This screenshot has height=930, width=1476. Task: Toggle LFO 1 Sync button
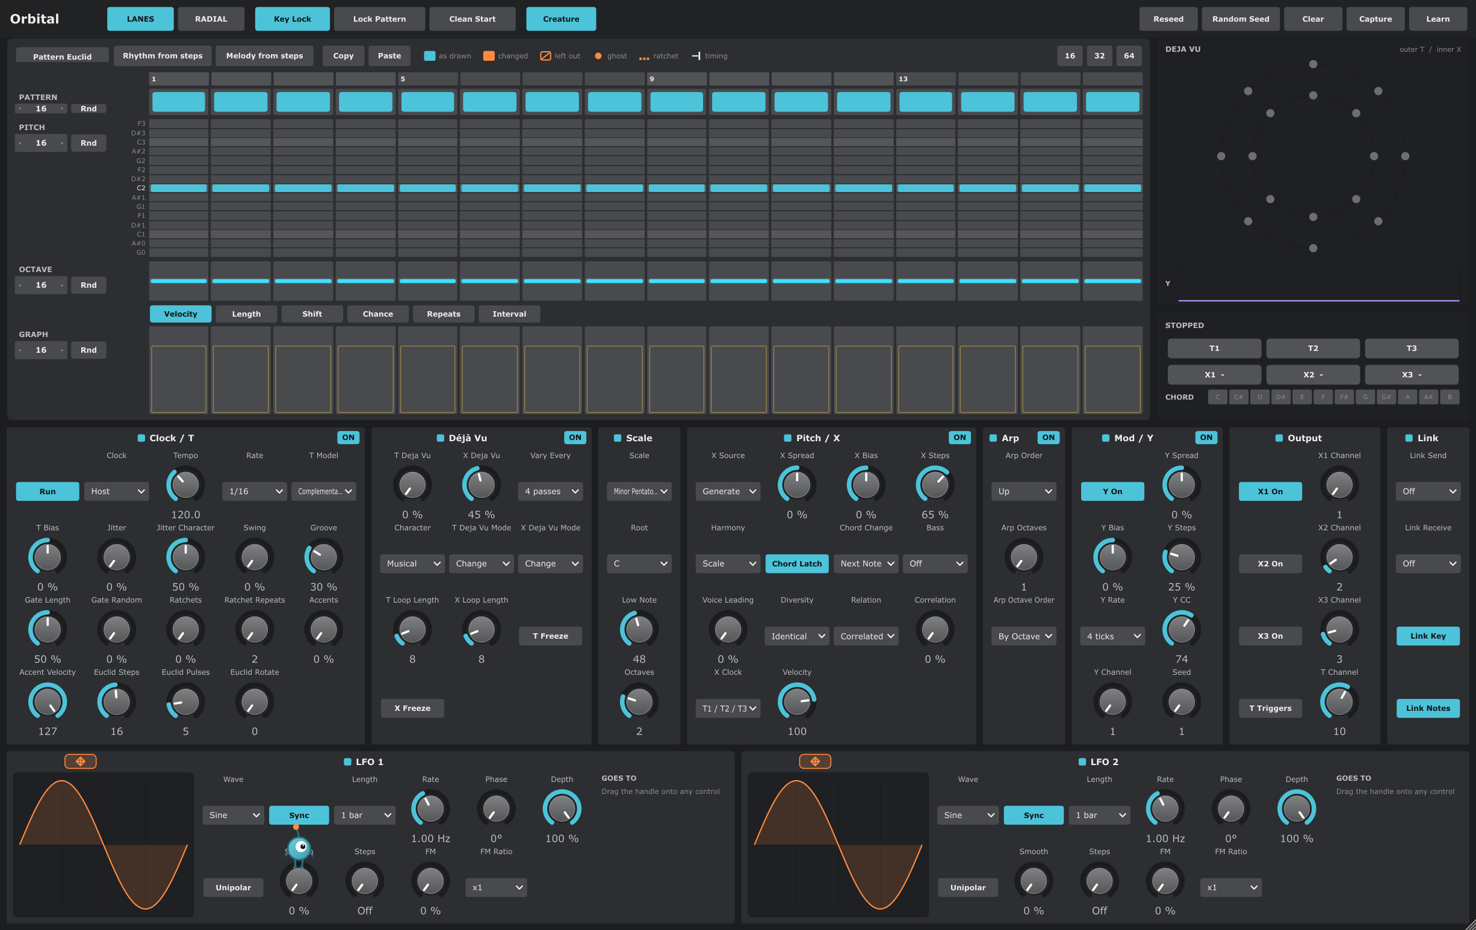pyautogui.click(x=299, y=815)
